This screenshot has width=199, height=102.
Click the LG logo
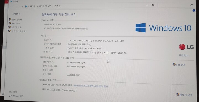point(186,47)
